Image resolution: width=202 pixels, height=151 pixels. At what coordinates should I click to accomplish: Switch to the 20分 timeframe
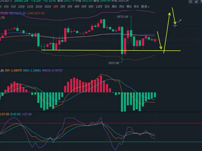pyautogui.click(x=39, y=7)
